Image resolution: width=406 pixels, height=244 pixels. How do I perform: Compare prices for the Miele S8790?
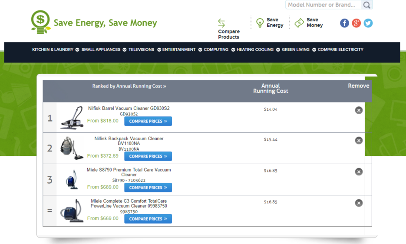point(148,188)
